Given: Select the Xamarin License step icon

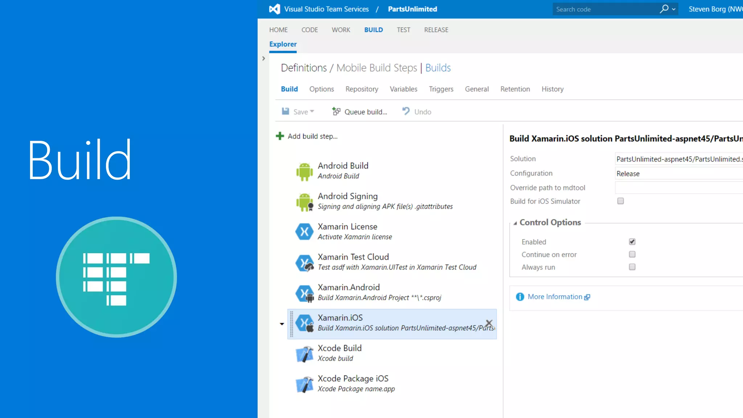Looking at the screenshot, I should click(304, 231).
